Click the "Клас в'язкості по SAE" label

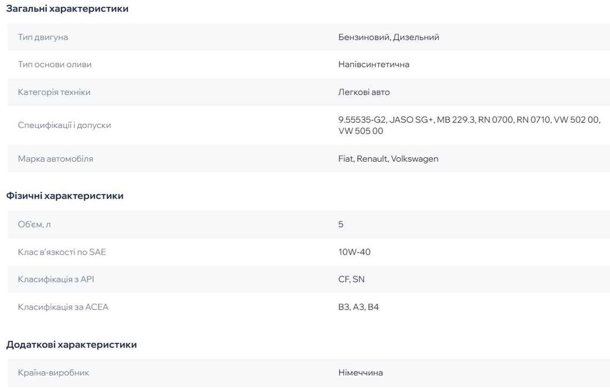62,252
